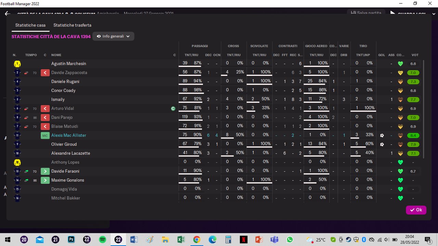Viewport: 438px width, 246px height.
Task: Click Ismaily's 7.7 rating badge
Action: tap(413, 100)
